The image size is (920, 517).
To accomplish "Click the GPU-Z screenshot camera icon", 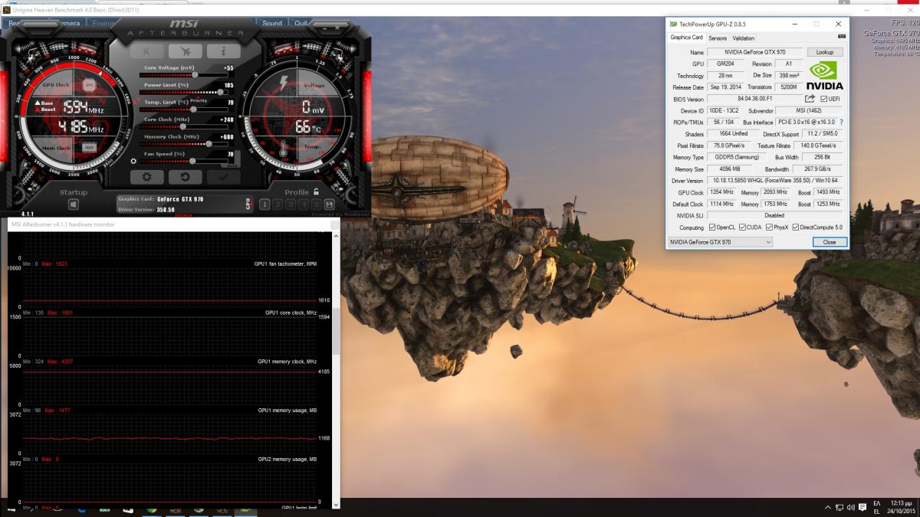I will [841, 37].
